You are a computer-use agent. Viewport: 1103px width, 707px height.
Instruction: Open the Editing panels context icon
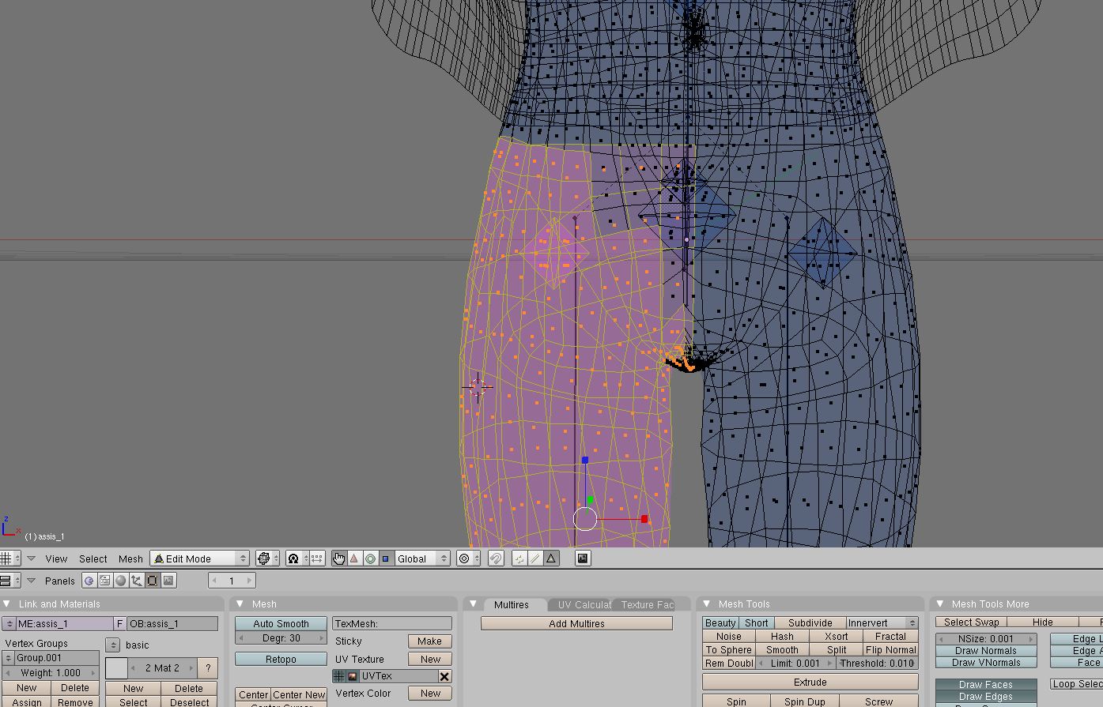tap(153, 581)
